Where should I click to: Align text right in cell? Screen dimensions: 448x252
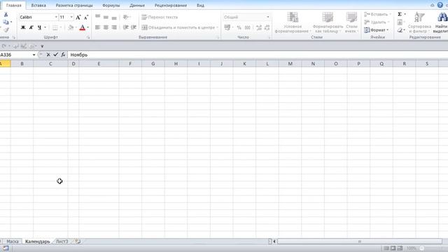point(114,27)
